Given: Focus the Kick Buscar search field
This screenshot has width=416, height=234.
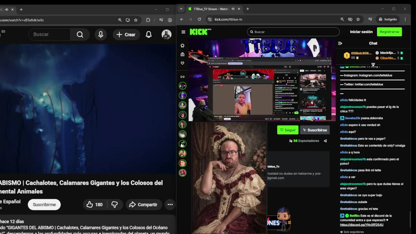Looking at the screenshot, I should [x=293, y=32].
